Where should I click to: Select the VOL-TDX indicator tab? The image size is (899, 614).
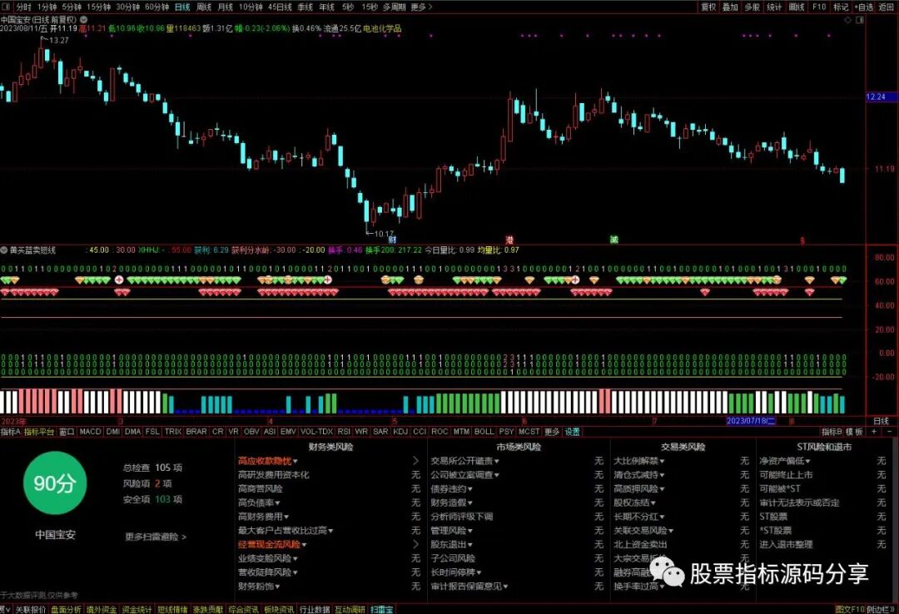coord(316,432)
